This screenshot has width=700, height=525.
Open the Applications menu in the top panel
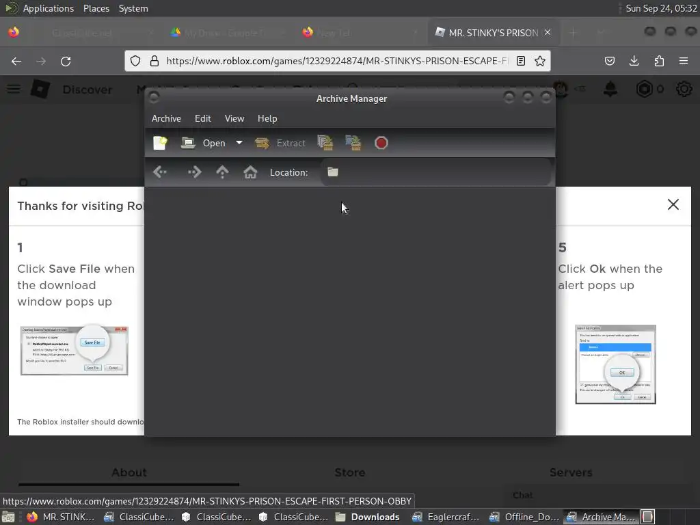pyautogui.click(x=49, y=8)
